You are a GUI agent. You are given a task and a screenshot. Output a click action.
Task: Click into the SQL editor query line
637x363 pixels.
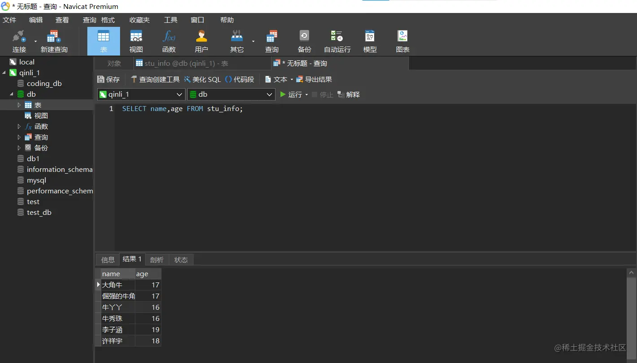(x=182, y=109)
